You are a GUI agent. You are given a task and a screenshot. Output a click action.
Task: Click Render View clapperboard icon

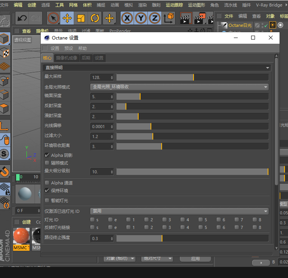click(x=186, y=18)
